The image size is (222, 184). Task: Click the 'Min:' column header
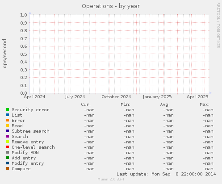[126, 105]
